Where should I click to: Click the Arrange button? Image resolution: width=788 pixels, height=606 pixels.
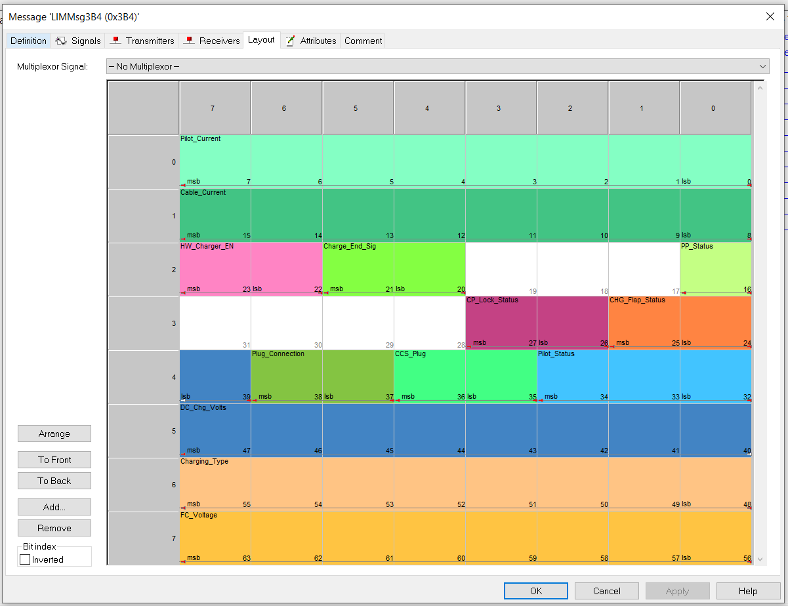point(54,434)
